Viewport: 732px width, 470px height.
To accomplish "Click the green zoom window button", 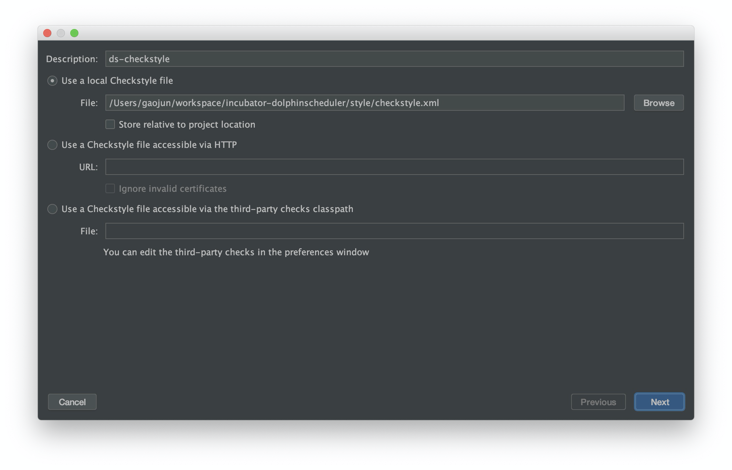I will (x=74, y=33).
